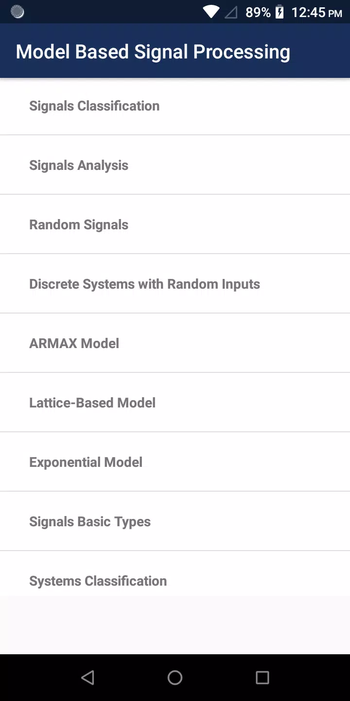
Task: Tap the loading spinner status bar icon
Action: click(17, 12)
